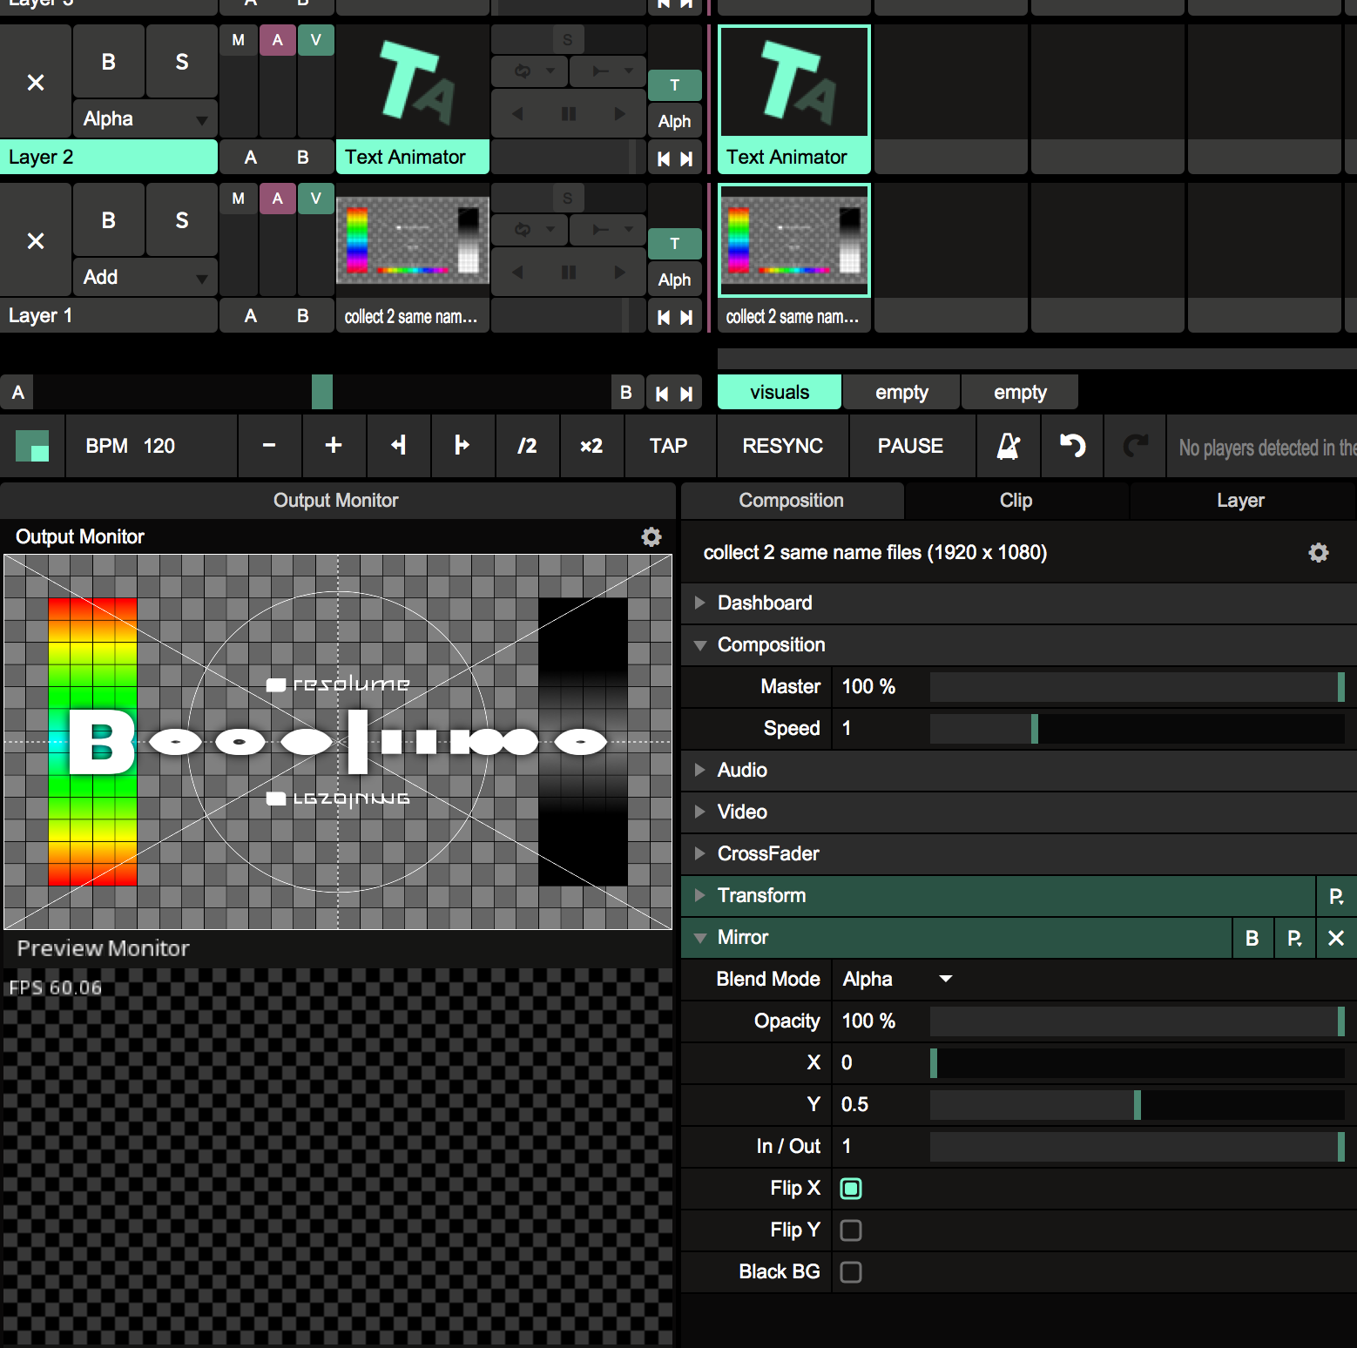Disable the Flip X checkbox

(851, 1189)
